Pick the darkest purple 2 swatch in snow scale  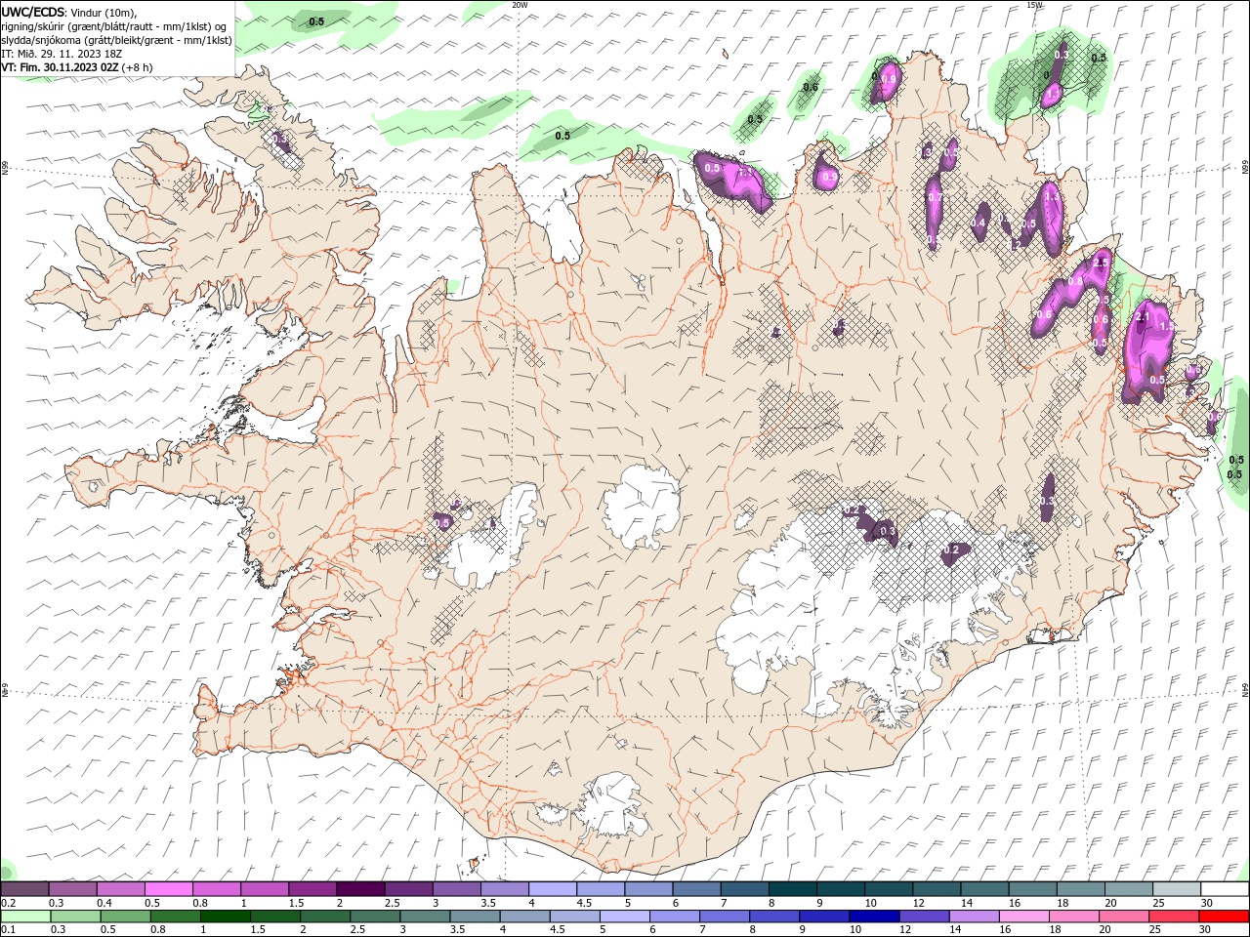359,889
